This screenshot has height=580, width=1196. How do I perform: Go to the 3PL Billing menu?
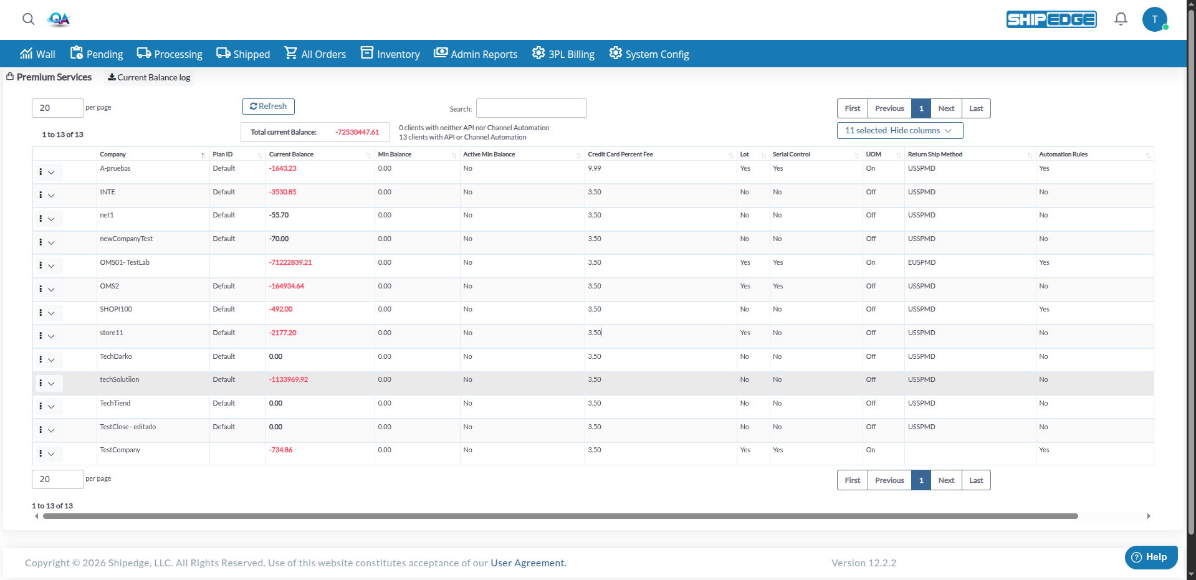pyautogui.click(x=563, y=54)
